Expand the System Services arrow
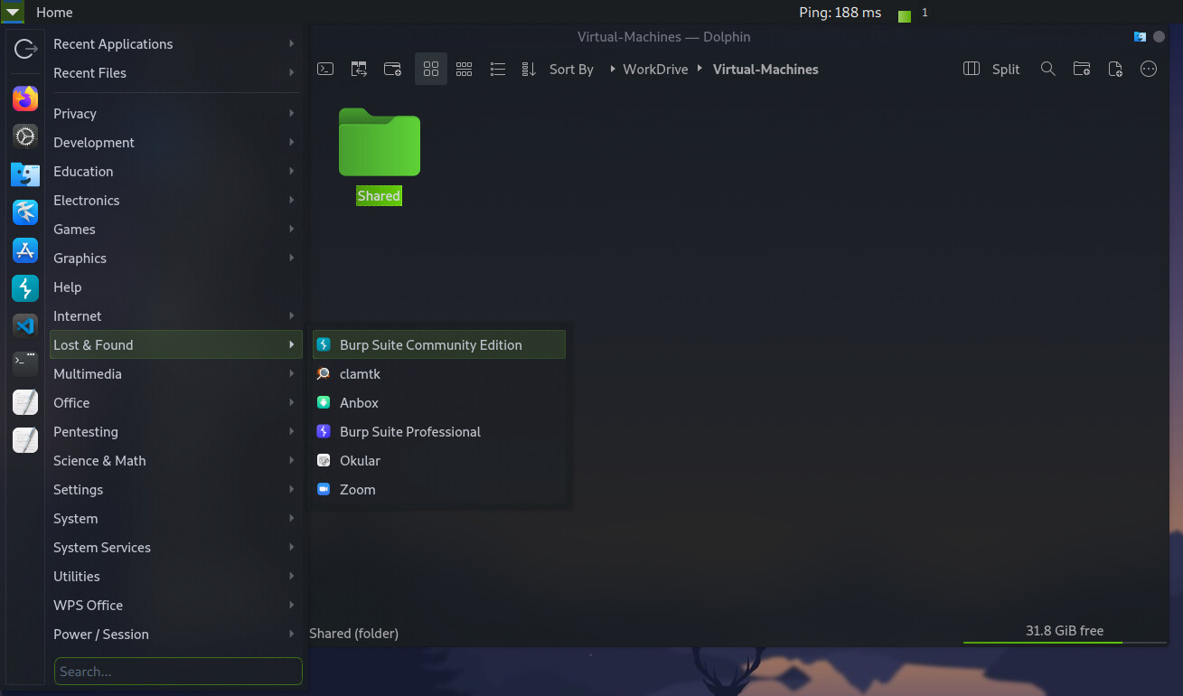The image size is (1183, 696). point(291,547)
